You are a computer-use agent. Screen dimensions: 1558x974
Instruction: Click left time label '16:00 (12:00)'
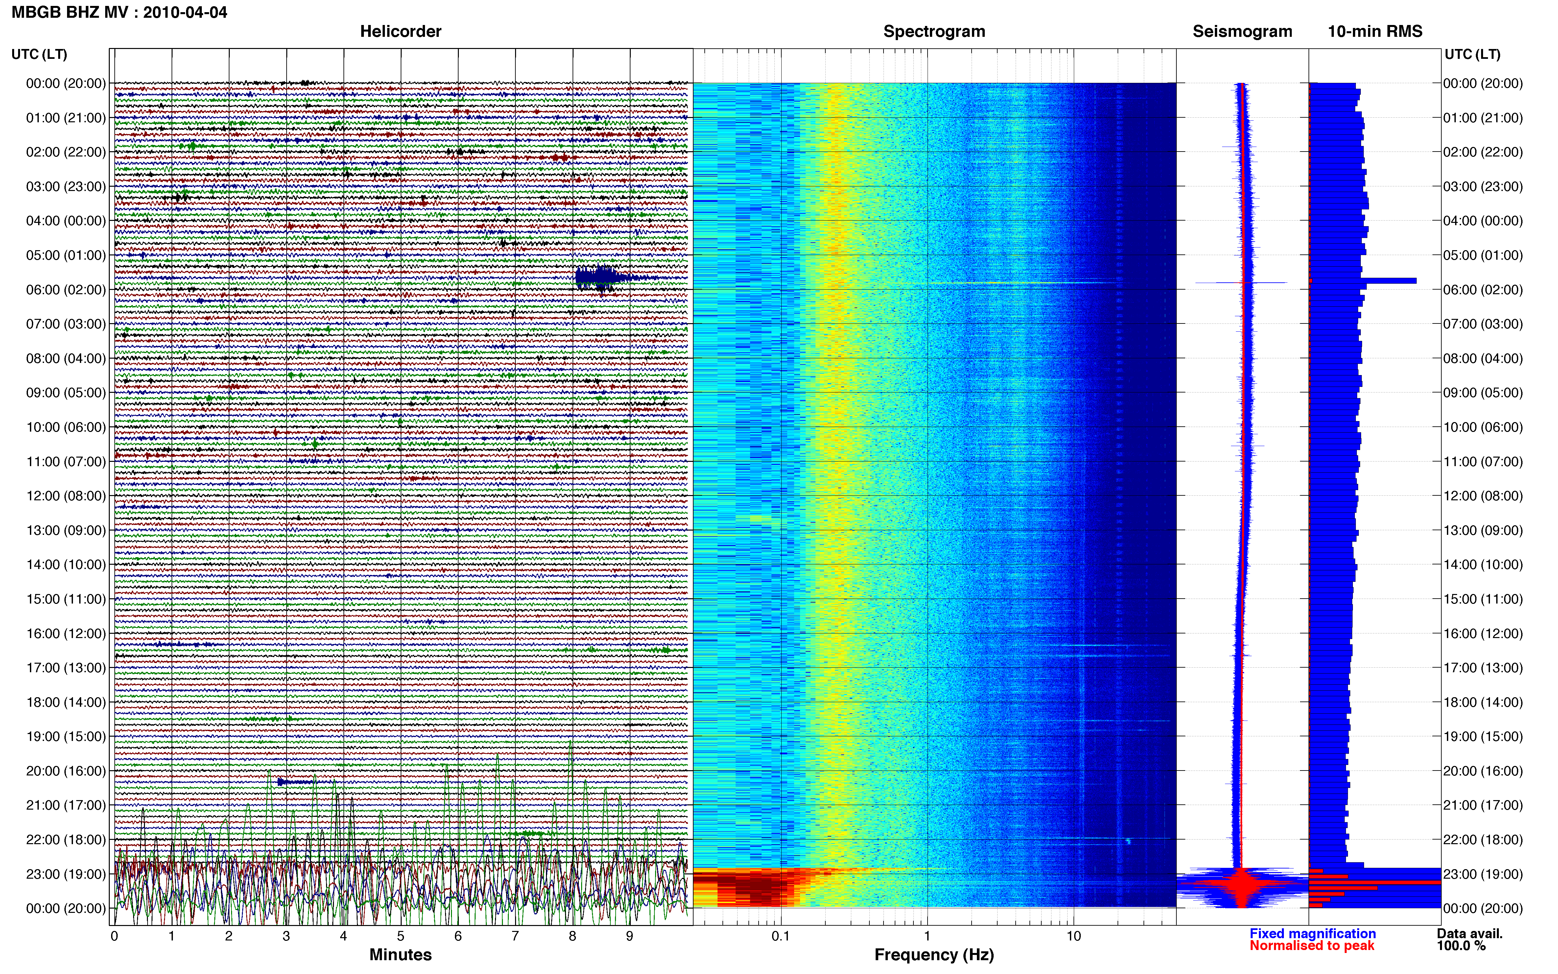66,633
